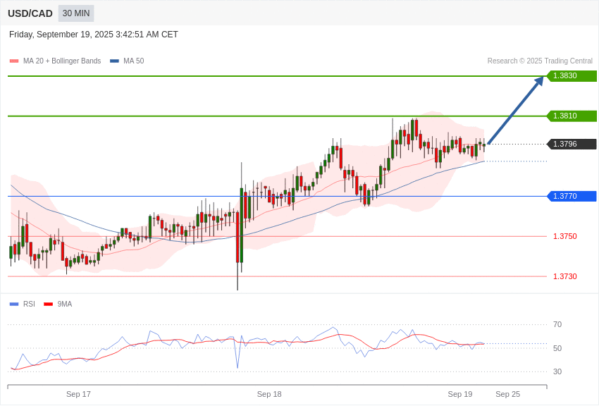Click the RSI 30 oversold level label

click(557, 372)
